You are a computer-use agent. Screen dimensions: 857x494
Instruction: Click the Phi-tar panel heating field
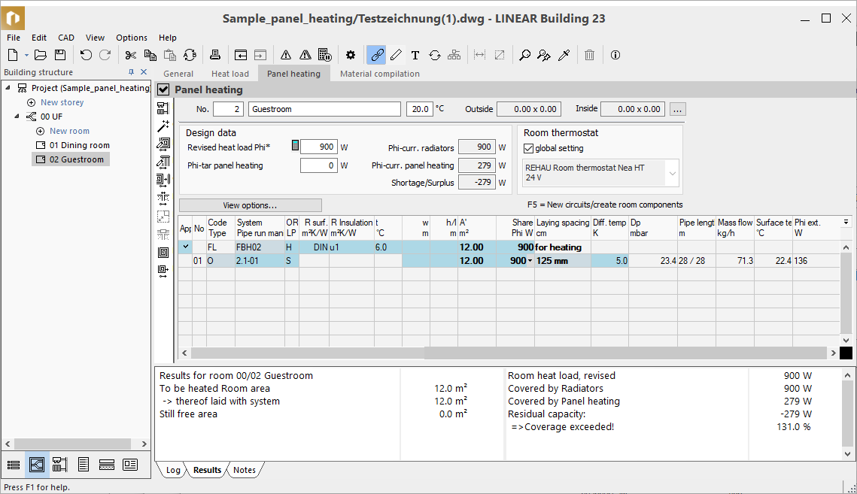(x=318, y=165)
